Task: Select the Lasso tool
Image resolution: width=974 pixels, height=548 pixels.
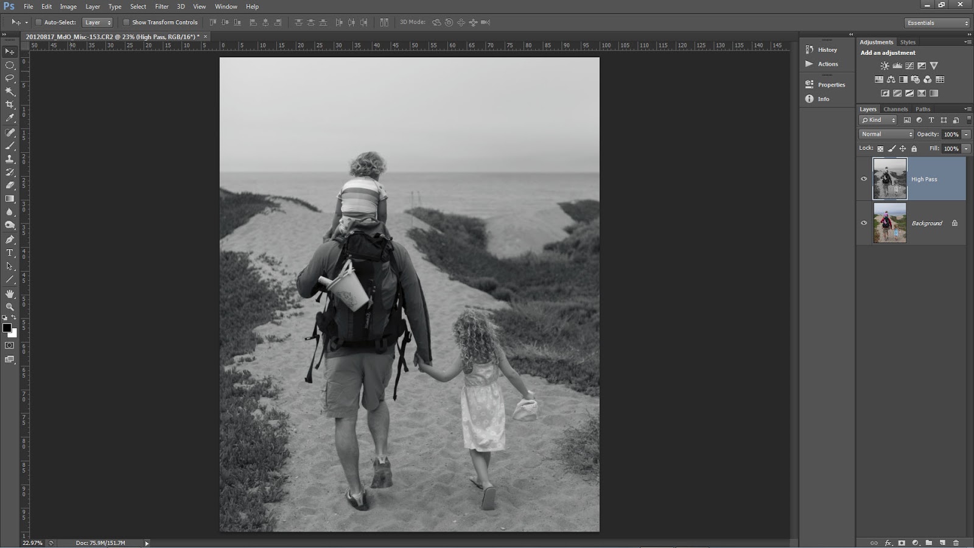Action: (10, 78)
